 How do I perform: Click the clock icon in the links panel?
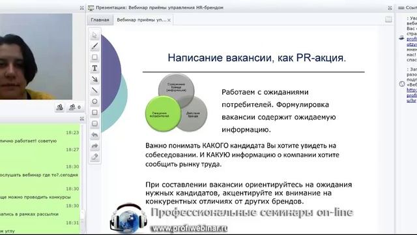(x=402, y=84)
